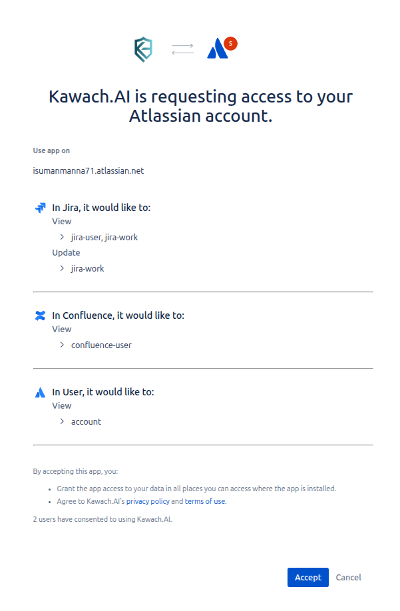This screenshot has height=611, width=400.
Task: Click the Atlassian logo at the top
Action: pos(218,48)
